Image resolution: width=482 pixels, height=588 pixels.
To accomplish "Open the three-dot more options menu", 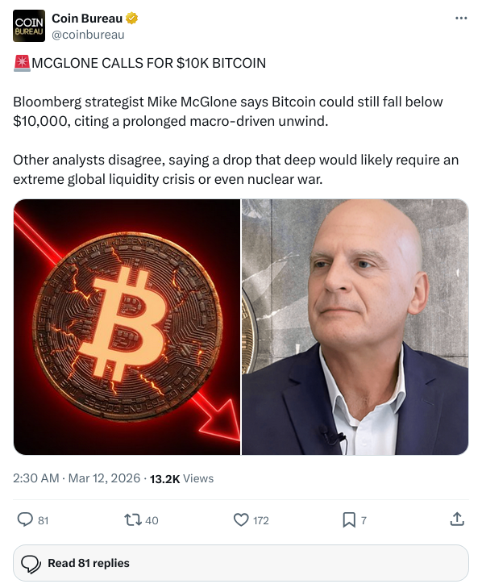I will pyautogui.click(x=461, y=18).
